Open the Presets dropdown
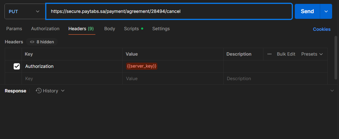 pyautogui.click(x=312, y=54)
